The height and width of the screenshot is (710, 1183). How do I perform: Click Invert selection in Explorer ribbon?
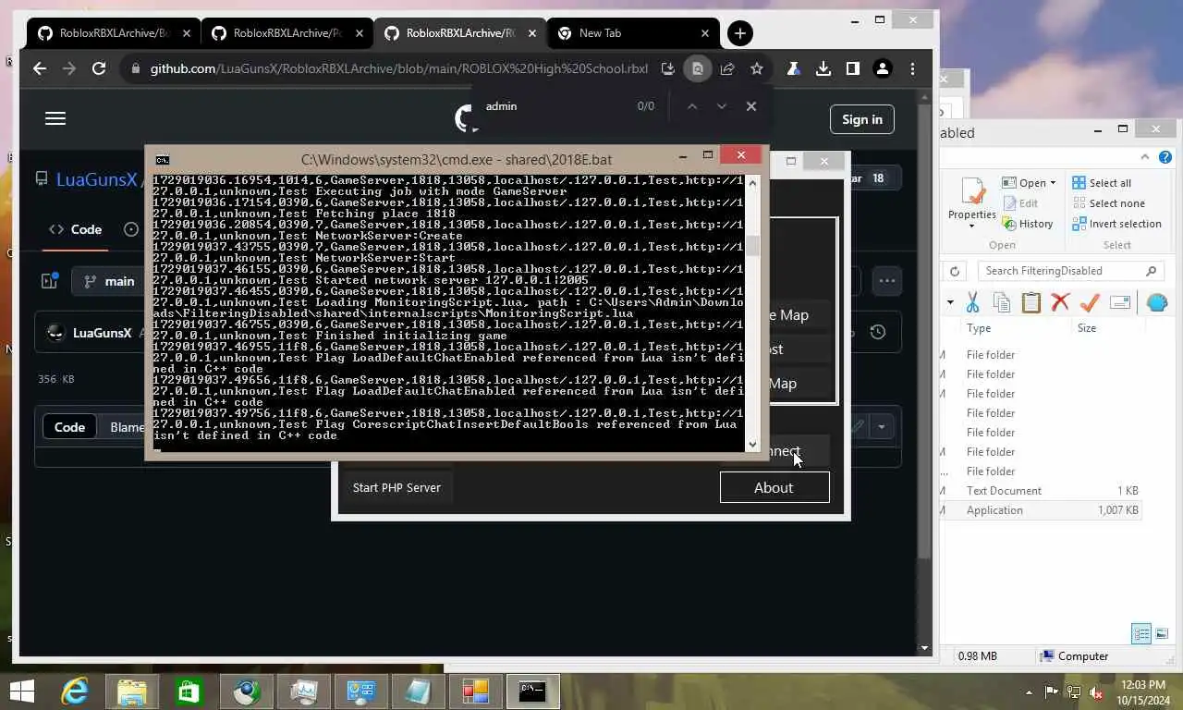click(1116, 224)
